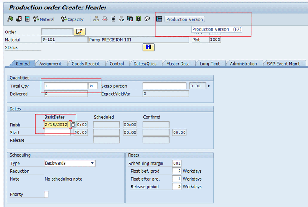Open the Goods Receipt tab
This screenshot has height=207, width=308.
click(86, 64)
